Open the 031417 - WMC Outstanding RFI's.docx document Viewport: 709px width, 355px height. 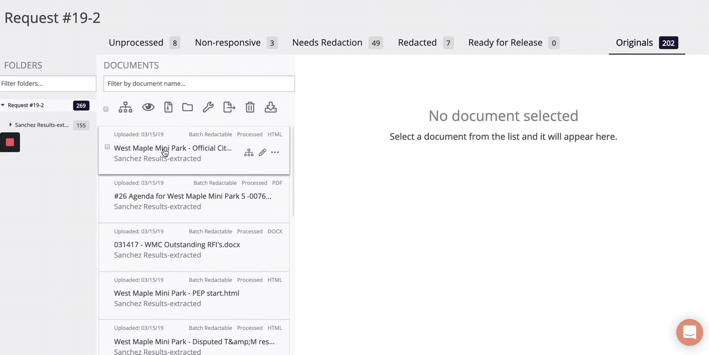(x=177, y=245)
